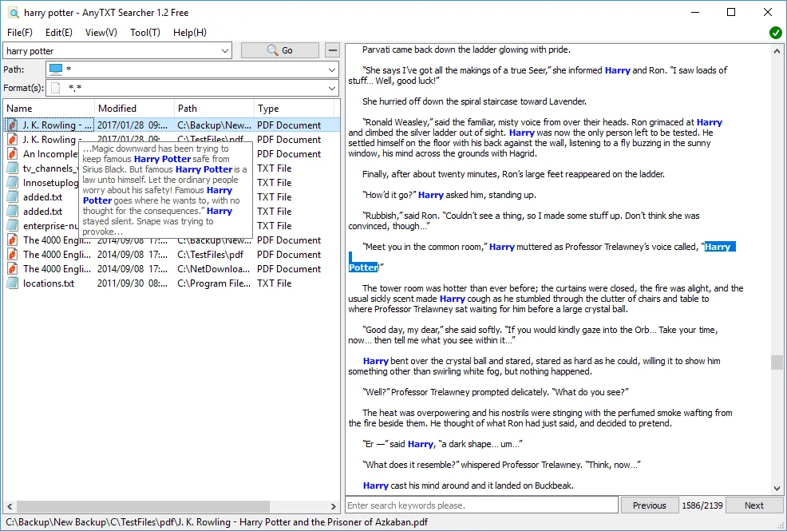
Task: Click 'TXT File' type in tv_channels row
Action: coord(274,168)
